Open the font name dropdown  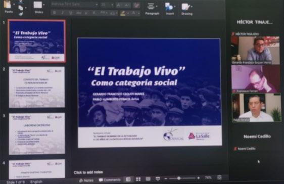tap(74, 5)
